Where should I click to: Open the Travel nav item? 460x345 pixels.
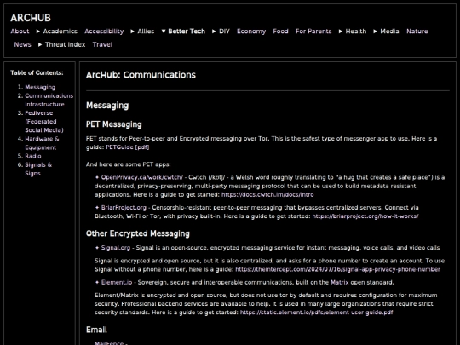click(x=102, y=44)
